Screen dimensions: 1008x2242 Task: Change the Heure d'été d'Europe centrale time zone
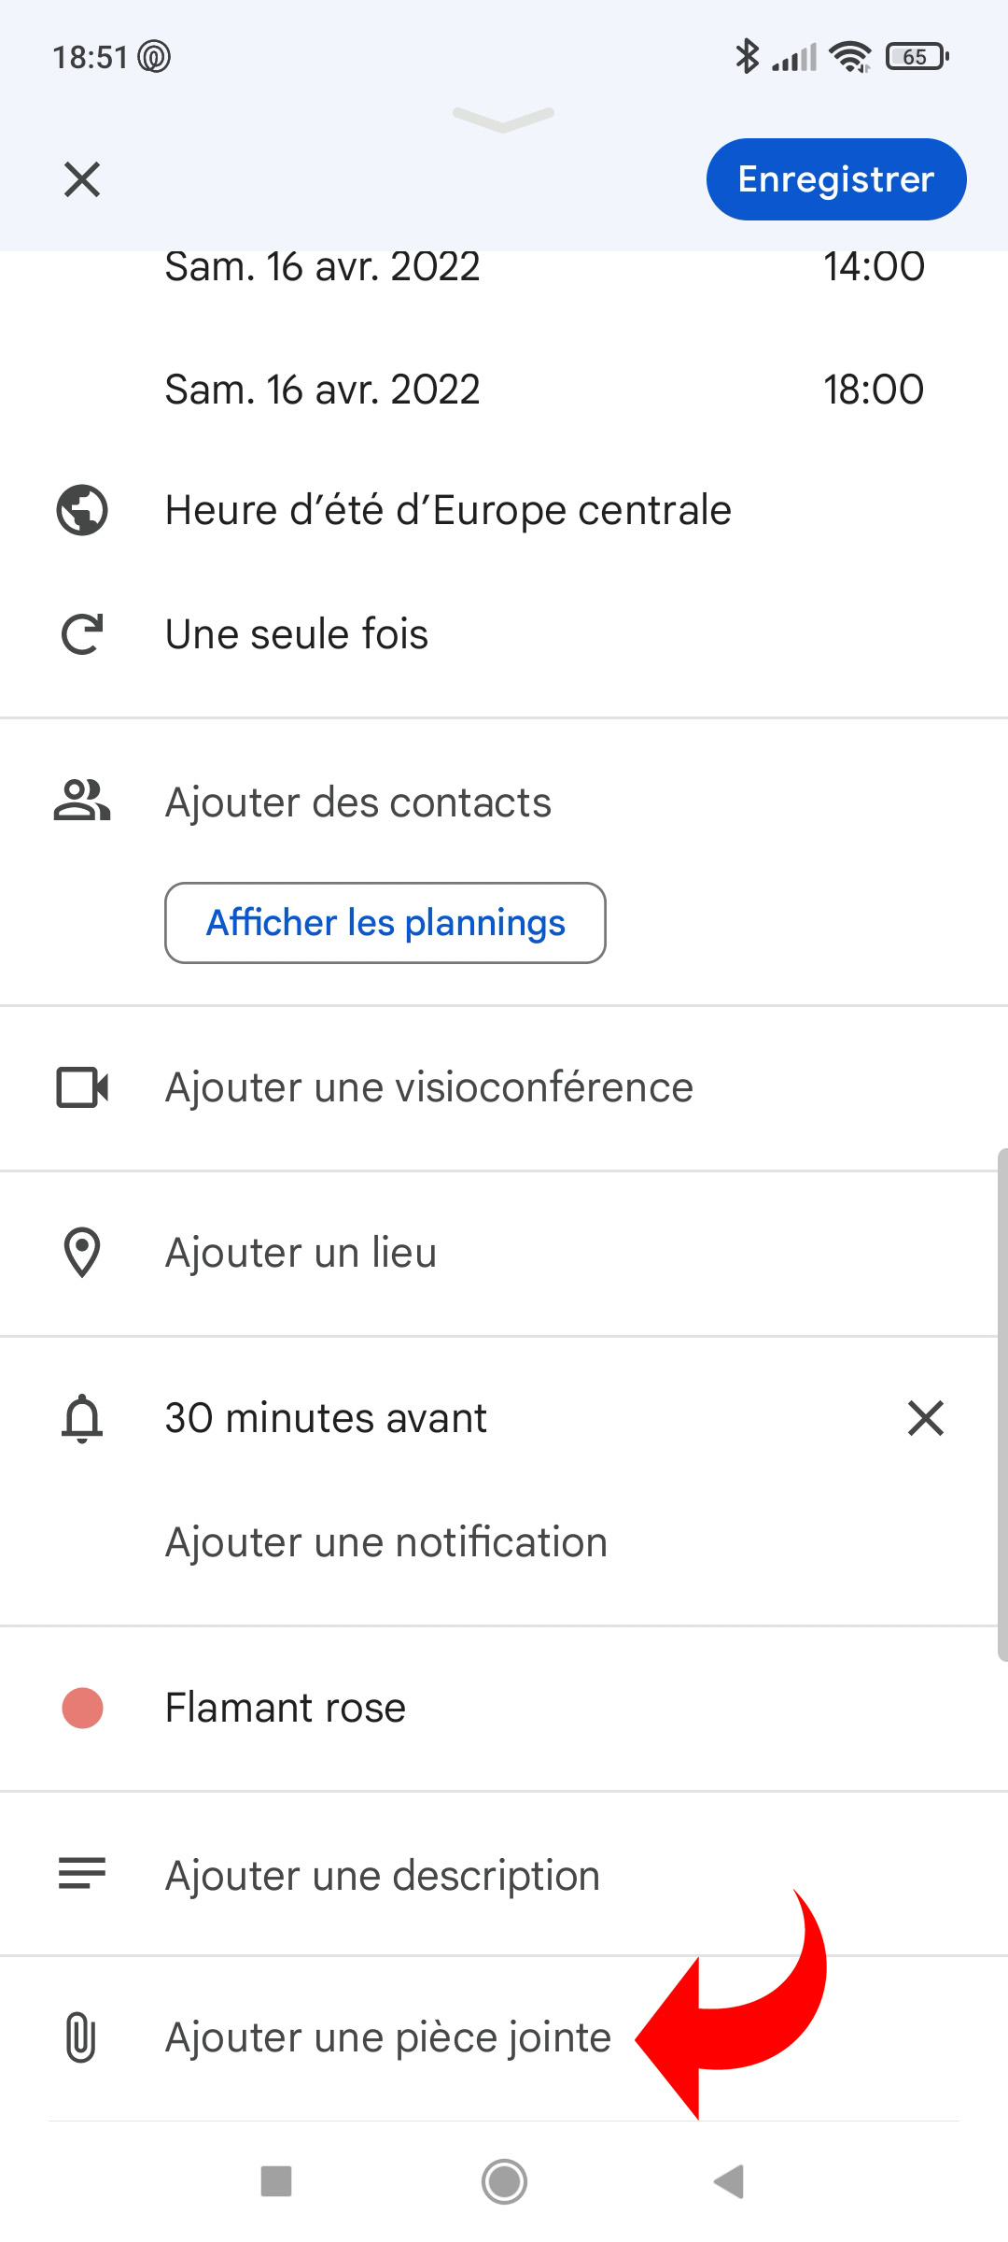tap(448, 510)
